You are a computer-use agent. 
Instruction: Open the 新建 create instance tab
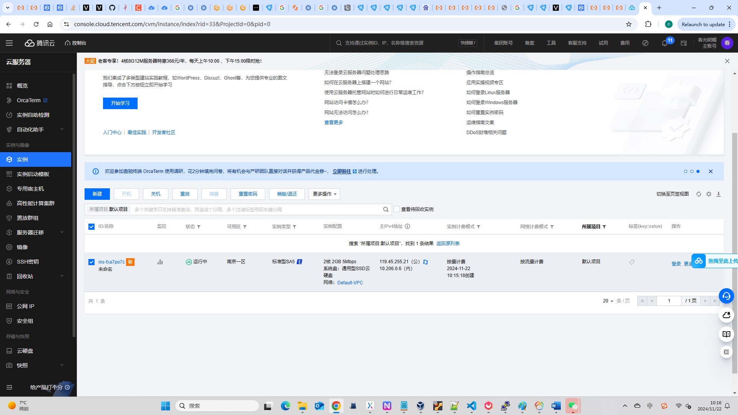[x=98, y=194]
